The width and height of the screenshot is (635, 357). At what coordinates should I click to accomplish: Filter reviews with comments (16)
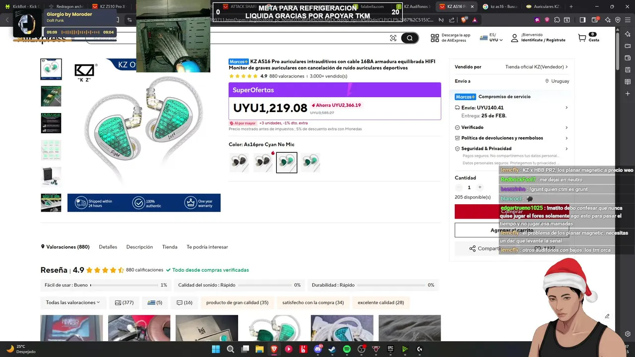[x=184, y=302]
